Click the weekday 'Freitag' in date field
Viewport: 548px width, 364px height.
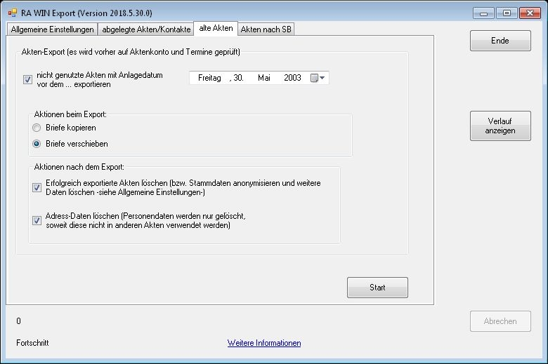209,78
